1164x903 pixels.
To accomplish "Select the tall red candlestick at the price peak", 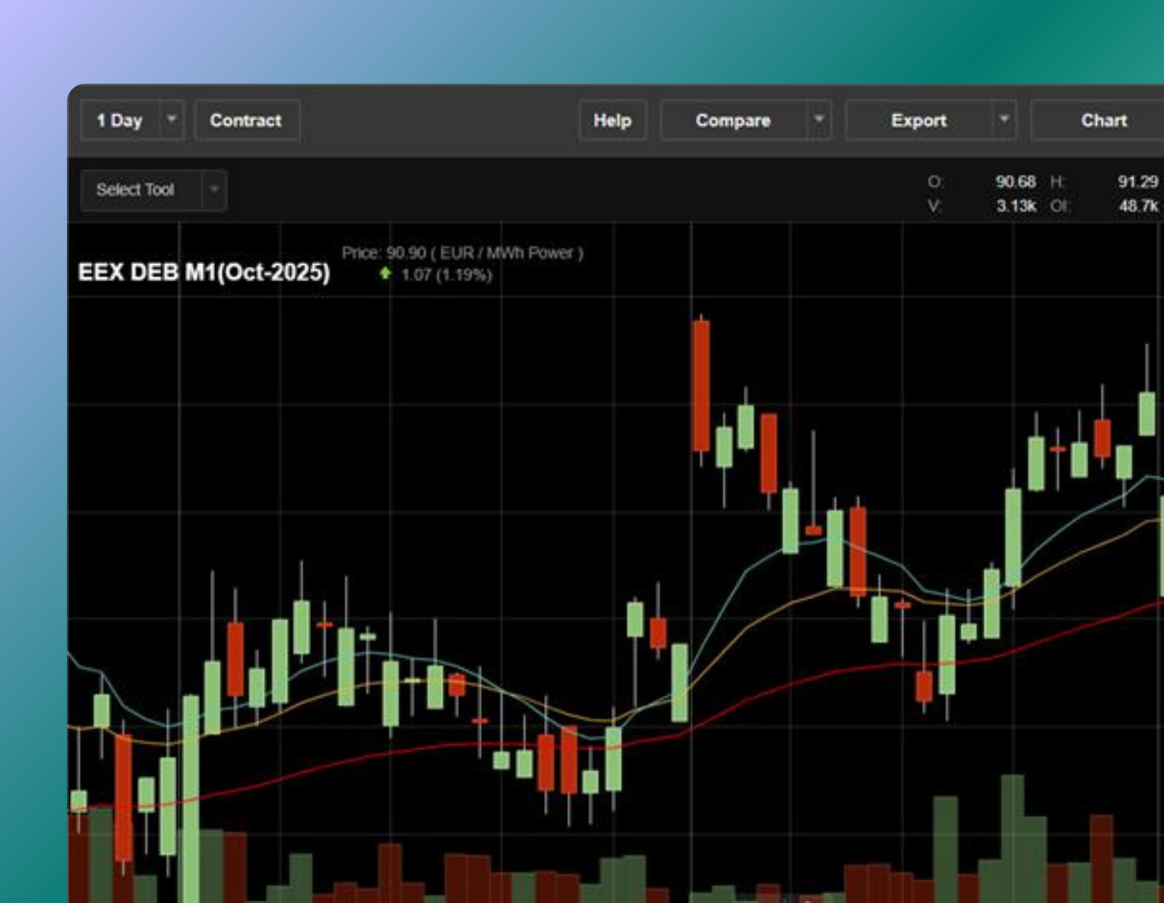I will pos(701,385).
